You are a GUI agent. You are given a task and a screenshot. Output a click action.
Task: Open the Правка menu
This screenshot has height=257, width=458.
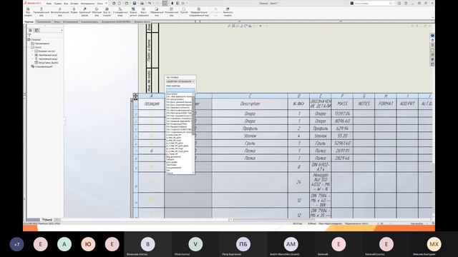[57, 4]
